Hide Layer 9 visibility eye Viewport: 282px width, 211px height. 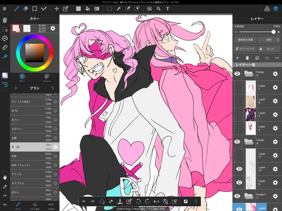[x=239, y=182]
